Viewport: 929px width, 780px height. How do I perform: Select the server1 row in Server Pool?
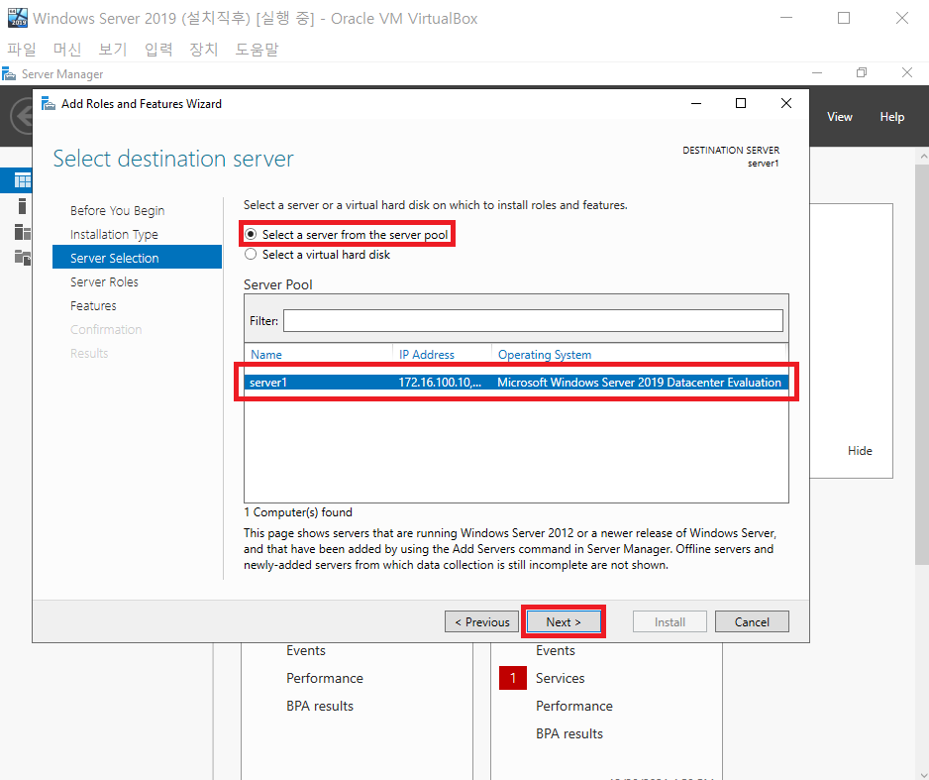tap(515, 383)
